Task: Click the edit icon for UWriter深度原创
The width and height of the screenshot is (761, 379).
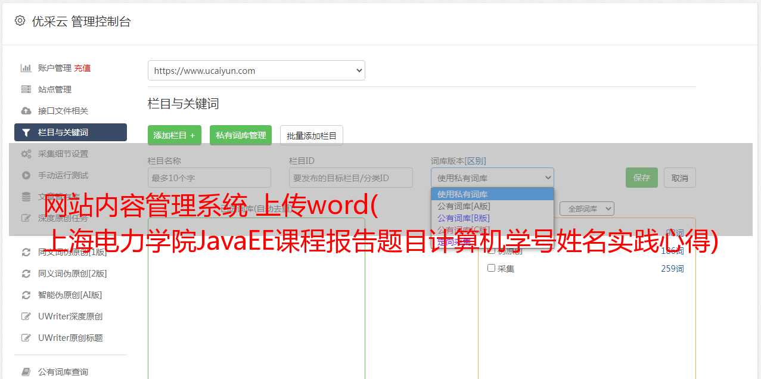Action: [26, 316]
